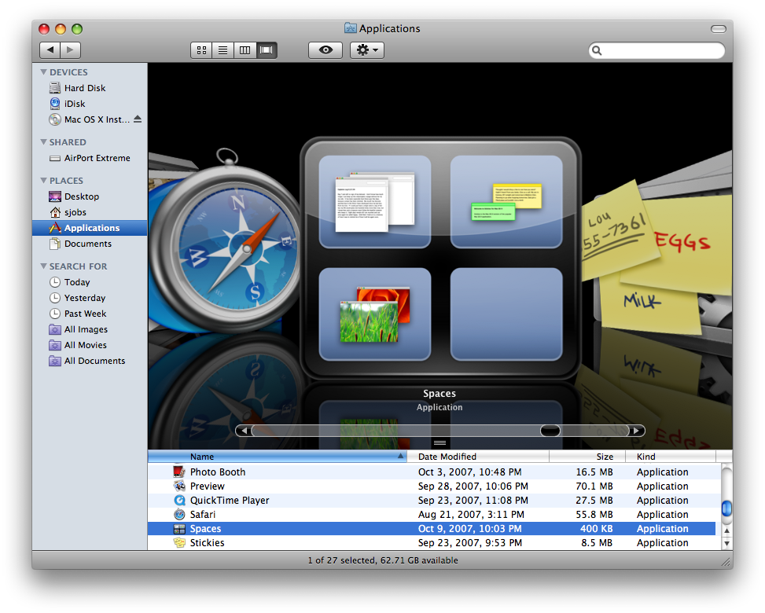Click the Cover Flow resize grip handle

[440, 442]
